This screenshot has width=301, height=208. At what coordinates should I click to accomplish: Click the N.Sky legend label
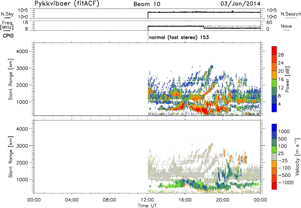7,14
